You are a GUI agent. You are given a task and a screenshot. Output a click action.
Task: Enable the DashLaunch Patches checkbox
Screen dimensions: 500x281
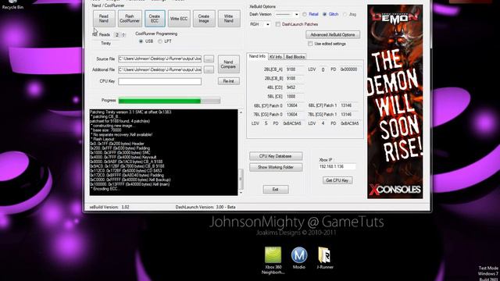click(297, 24)
